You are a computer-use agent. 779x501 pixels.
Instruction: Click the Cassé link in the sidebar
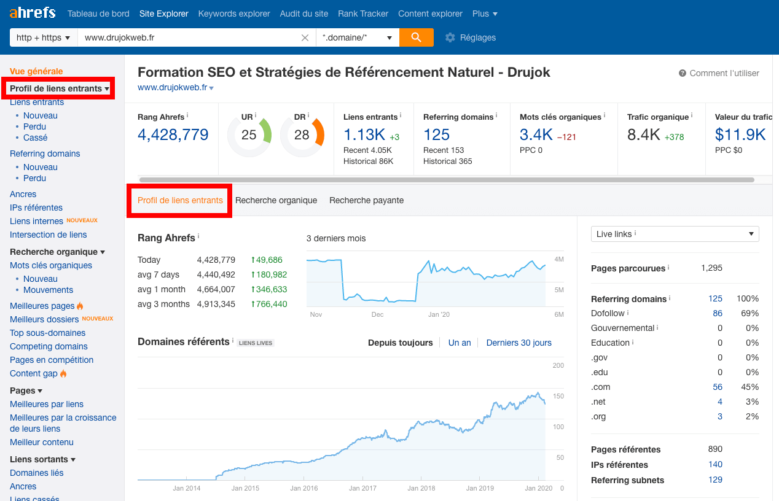36,138
